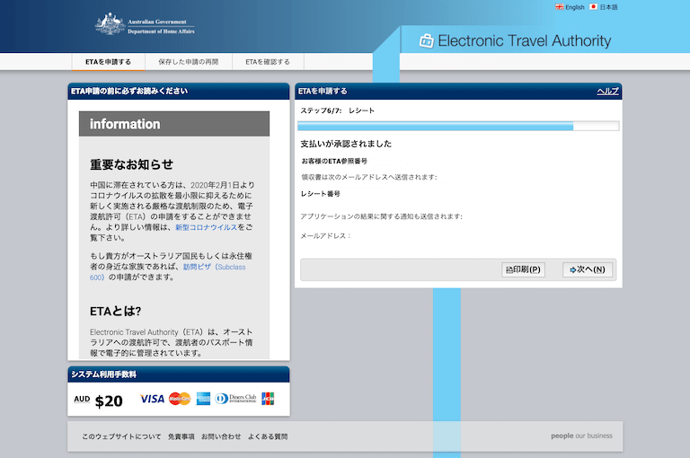Screen dimensions: 690x458
Task: Click the システム利用手数料 panel header
Action: click(179, 374)
